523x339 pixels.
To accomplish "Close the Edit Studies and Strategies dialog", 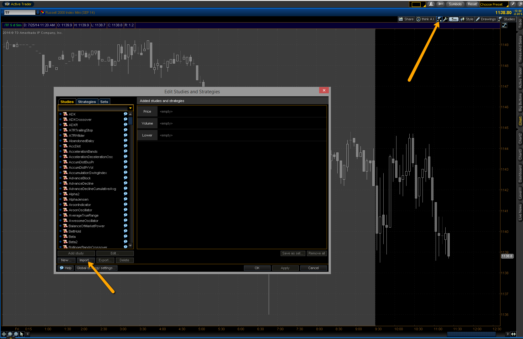I will coord(324,90).
